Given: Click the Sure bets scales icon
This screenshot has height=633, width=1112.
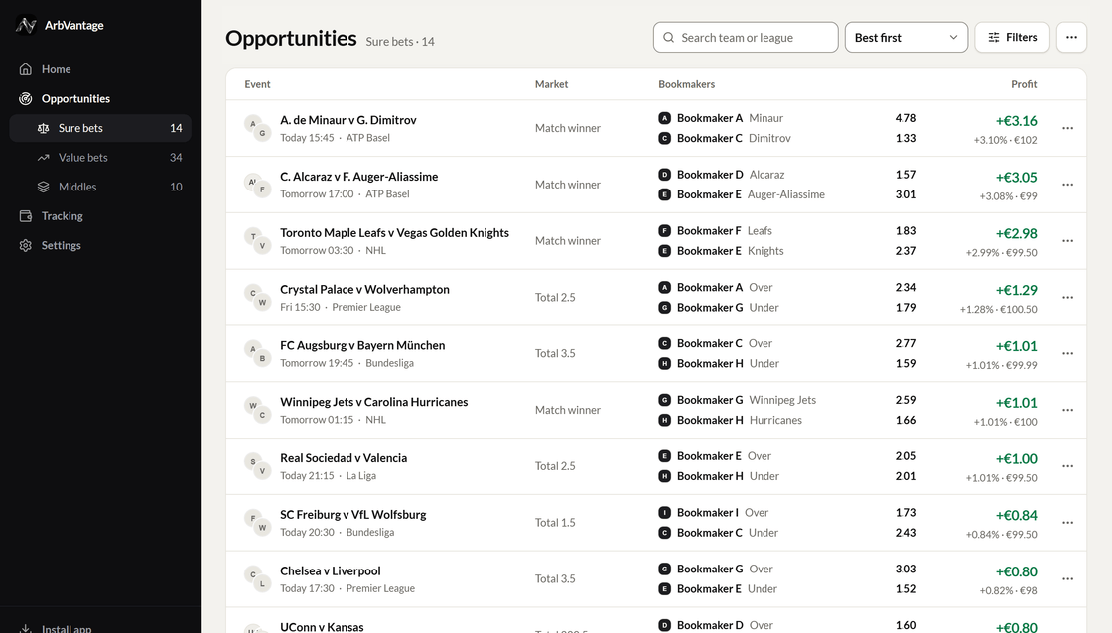Looking at the screenshot, I should [44, 128].
